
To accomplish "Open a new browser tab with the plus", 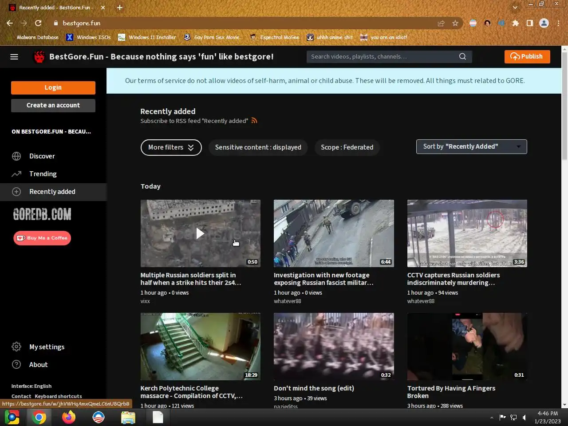I will click(x=120, y=8).
